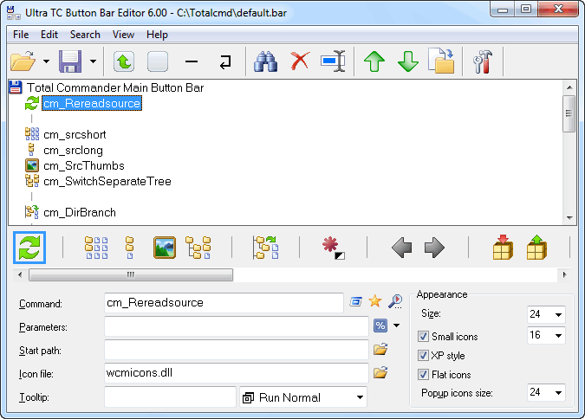Viewport: 585px width, 419px height.
Task: Click the blue window icon beside Command
Action: [356, 301]
